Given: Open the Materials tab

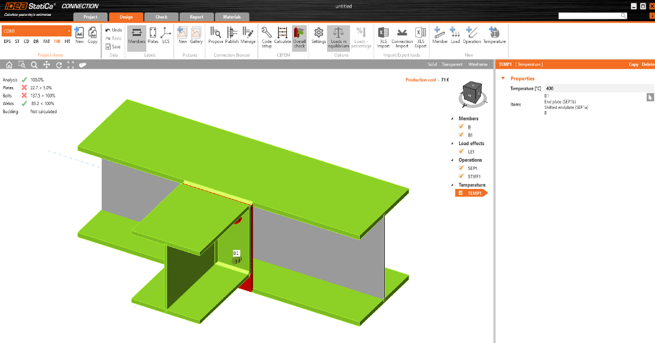Looking at the screenshot, I should [232, 17].
